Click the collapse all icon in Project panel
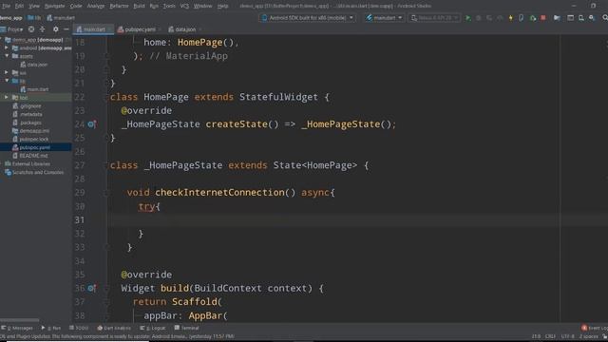The width and height of the screenshot is (608, 342). pyautogui.click(x=42, y=29)
